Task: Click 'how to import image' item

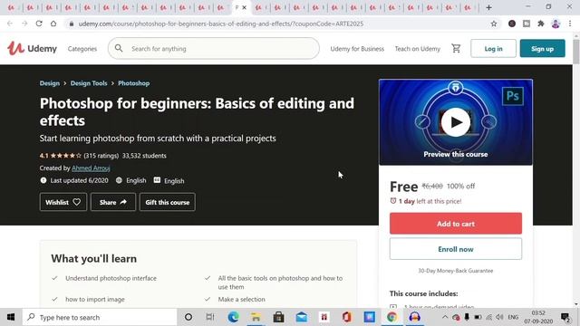Action: tap(95, 299)
